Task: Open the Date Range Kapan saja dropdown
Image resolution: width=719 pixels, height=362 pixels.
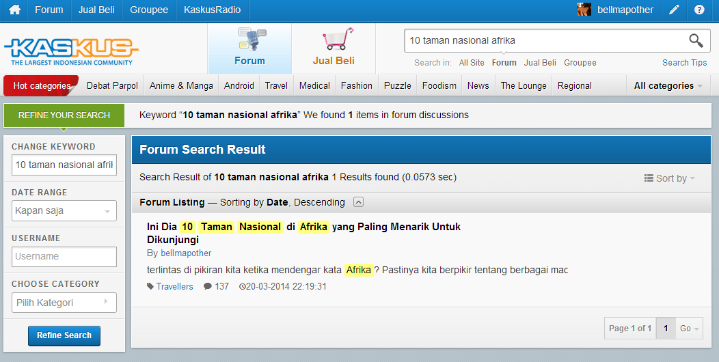Action: coord(64,211)
